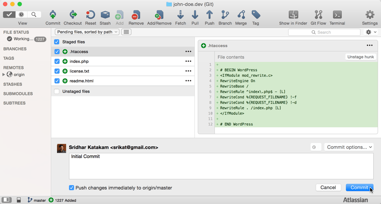The width and height of the screenshot is (381, 204).
Task: Launch Terminal from the toolbar
Action: click(x=337, y=15)
